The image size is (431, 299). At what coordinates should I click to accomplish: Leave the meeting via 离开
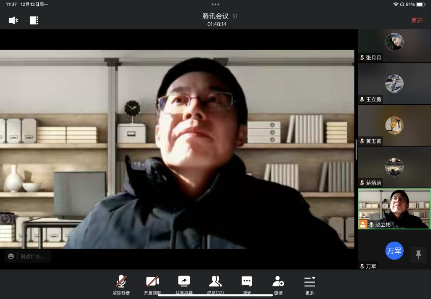[417, 20]
